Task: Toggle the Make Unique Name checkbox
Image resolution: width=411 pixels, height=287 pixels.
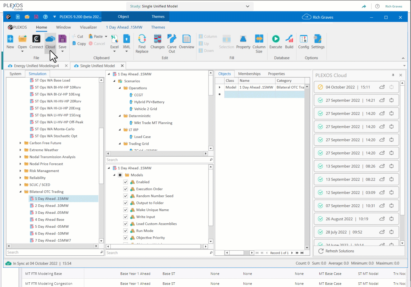Action: 126,210
